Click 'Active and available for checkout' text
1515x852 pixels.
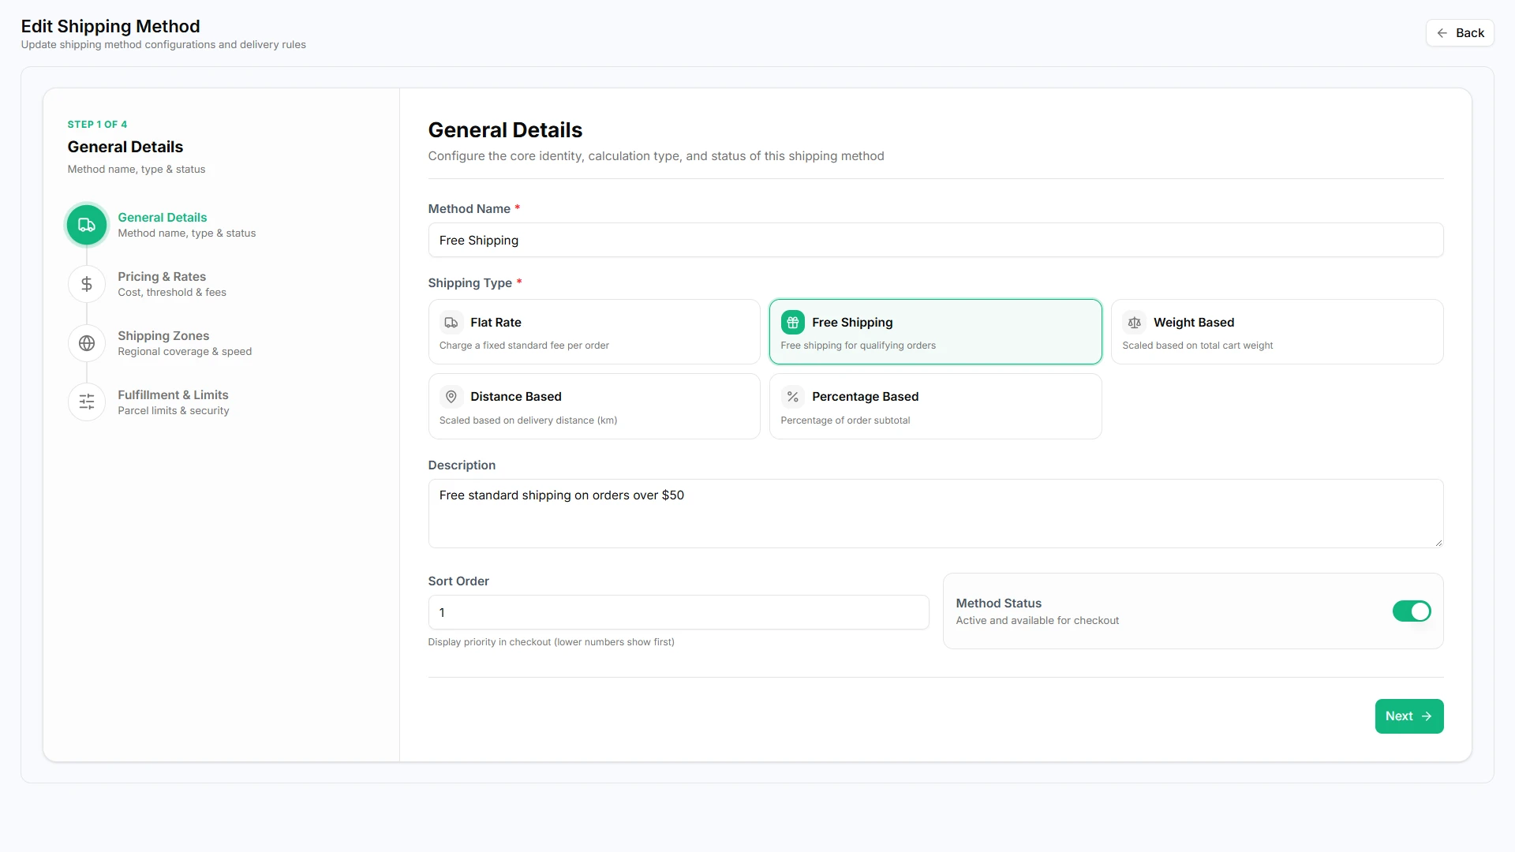coord(1038,621)
